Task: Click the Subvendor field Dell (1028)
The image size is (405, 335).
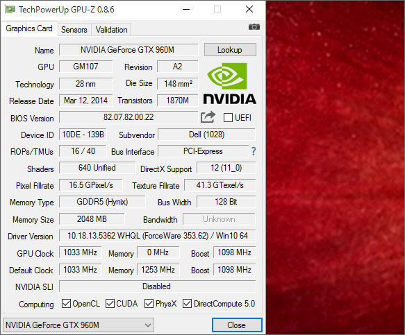Action: (206, 135)
